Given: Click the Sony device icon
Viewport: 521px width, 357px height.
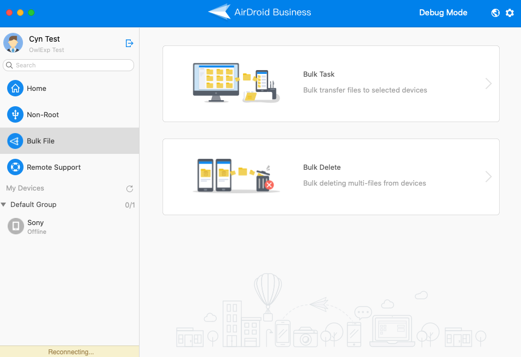Looking at the screenshot, I should pos(16,226).
